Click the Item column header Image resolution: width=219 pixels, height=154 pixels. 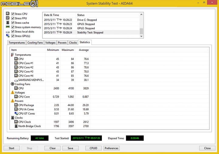click(x=27, y=50)
